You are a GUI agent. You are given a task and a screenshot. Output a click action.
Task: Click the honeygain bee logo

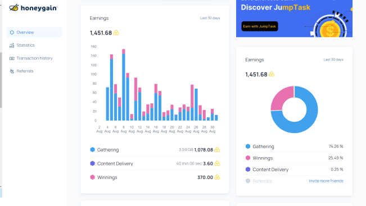click(x=14, y=7)
